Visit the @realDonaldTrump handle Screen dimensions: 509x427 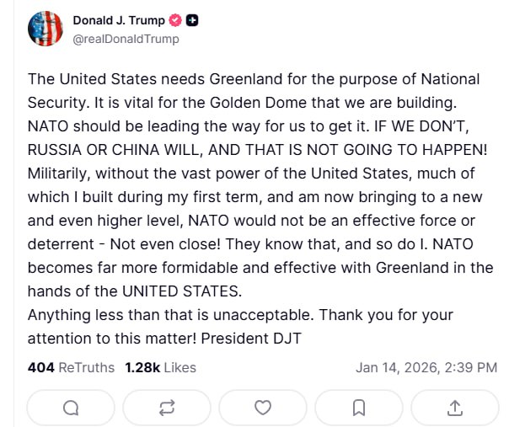126,39
